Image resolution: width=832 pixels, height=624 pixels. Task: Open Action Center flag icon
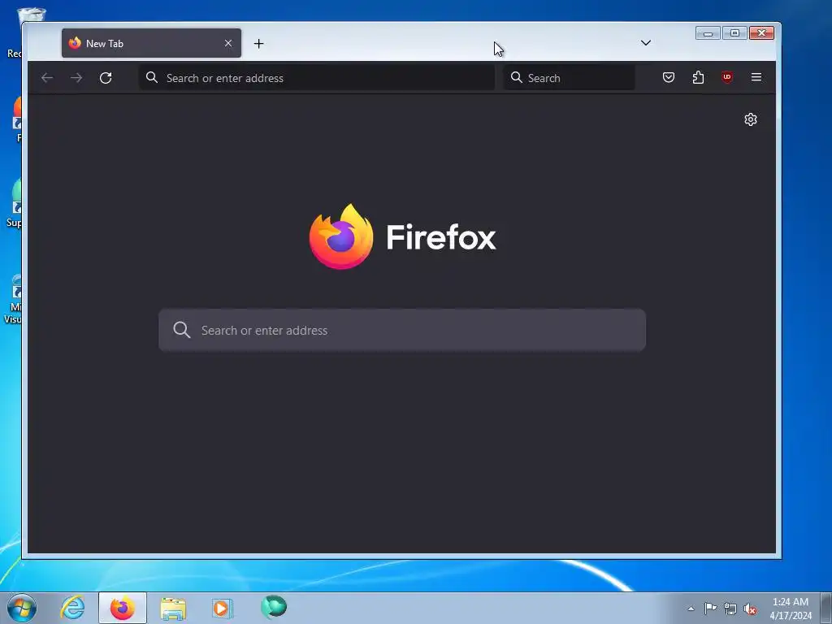[710, 609]
